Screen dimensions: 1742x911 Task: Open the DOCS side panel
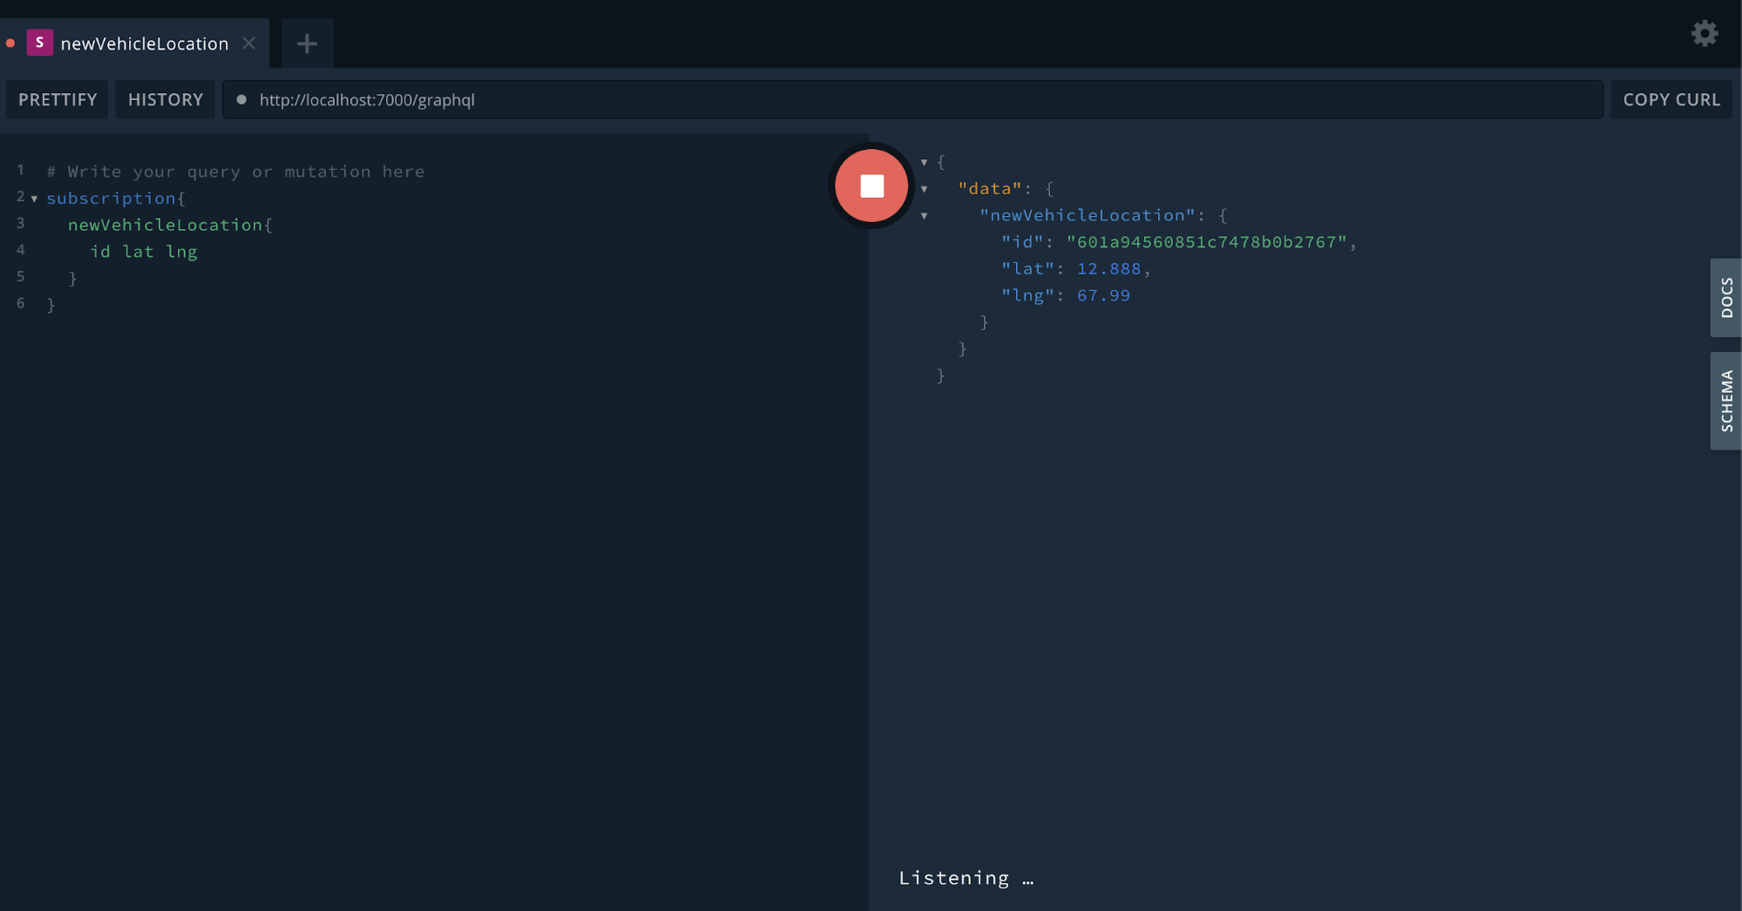pyautogui.click(x=1725, y=298)
